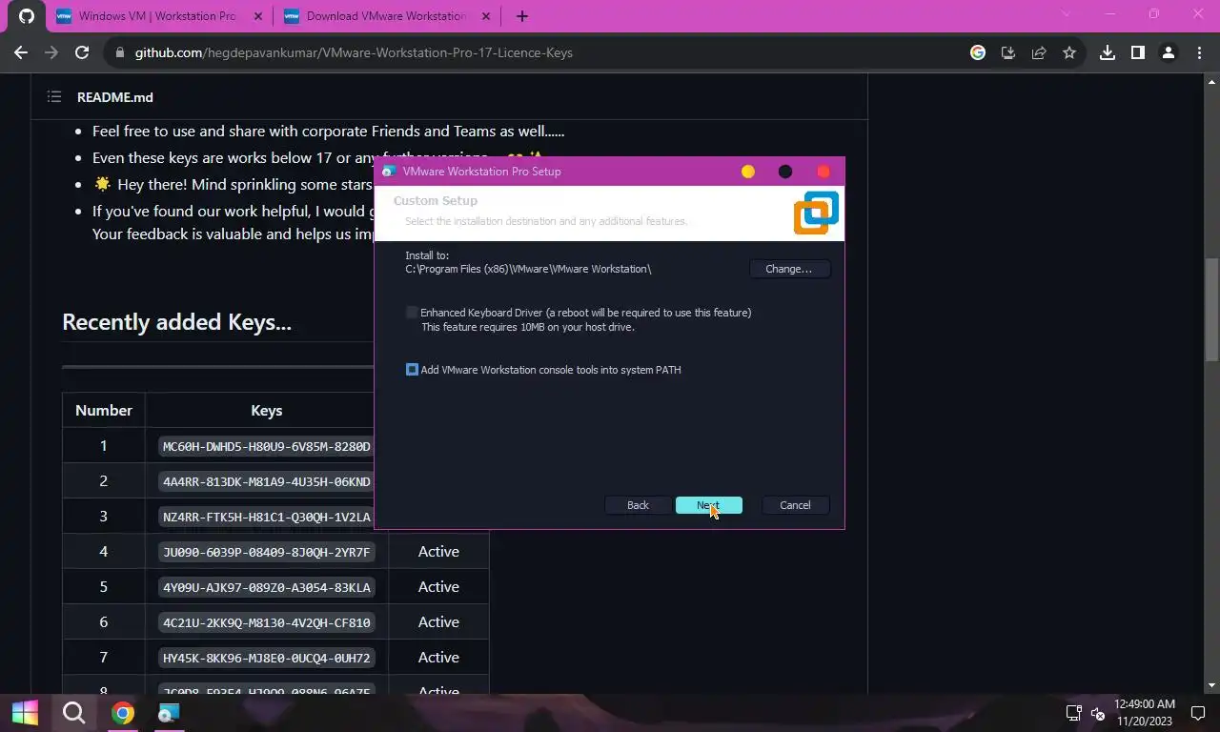Image resolution: width=1220 pixels, height=732 pixels.
Task: Reload the GitHub page
Action: tap(82, 52)
